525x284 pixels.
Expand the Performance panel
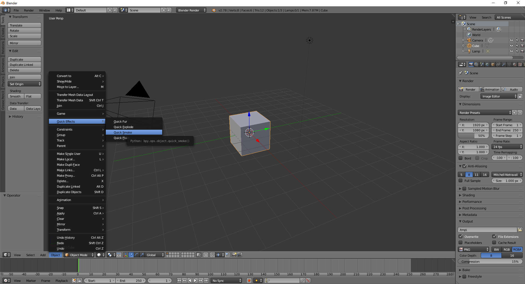(x=472, y=202)
